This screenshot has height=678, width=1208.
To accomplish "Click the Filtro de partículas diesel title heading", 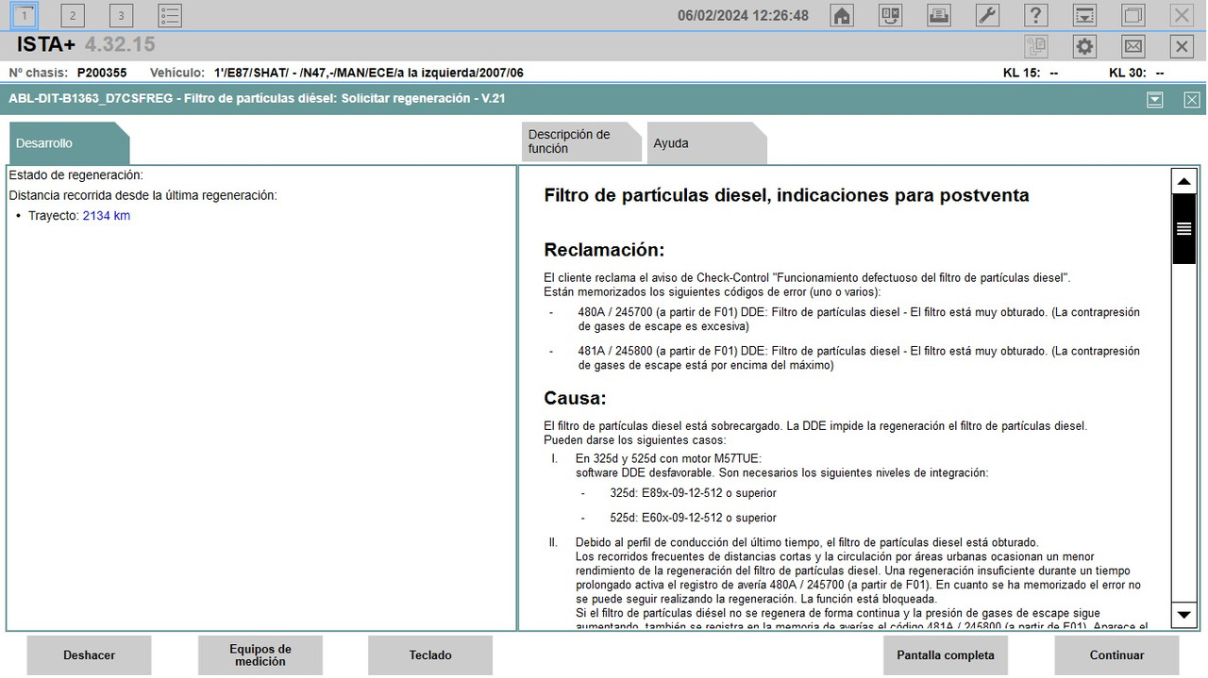I will coord(786,196).
